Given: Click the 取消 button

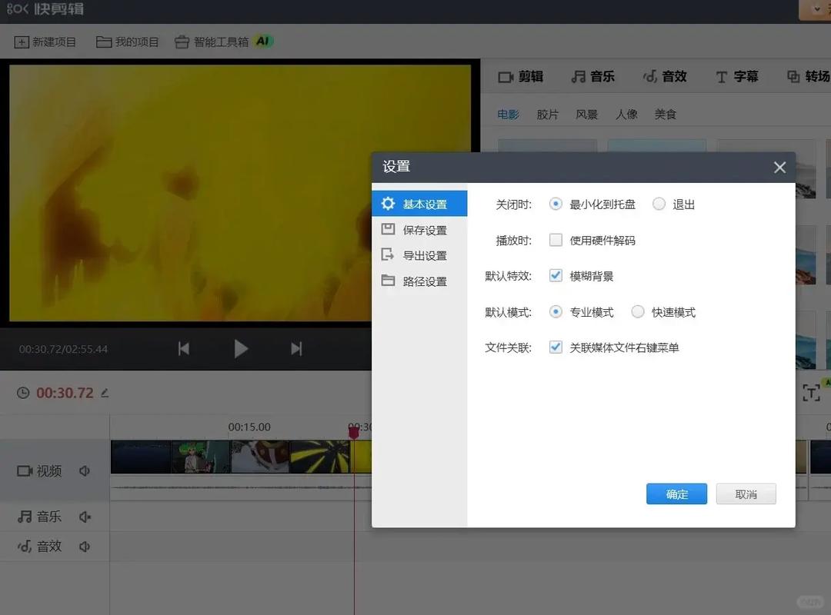Looking at the screenshot, I should click(x=746, y=494).
